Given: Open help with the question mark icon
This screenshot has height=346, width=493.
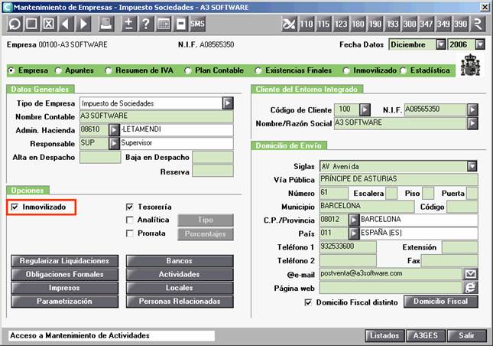Looking at the screenshot, I should (146, 24).
